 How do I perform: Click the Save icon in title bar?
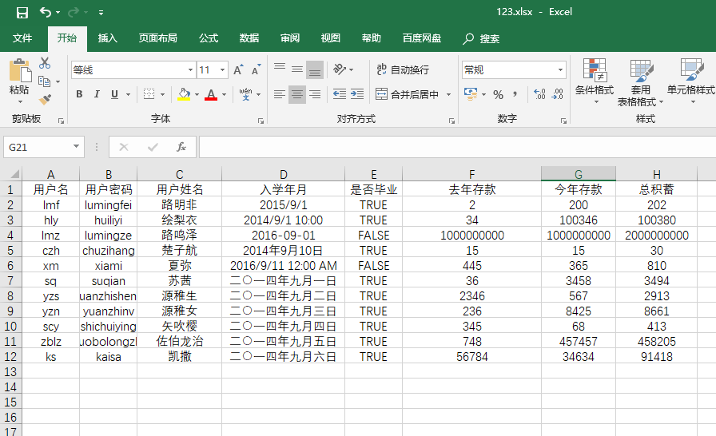tap(22, 12)
